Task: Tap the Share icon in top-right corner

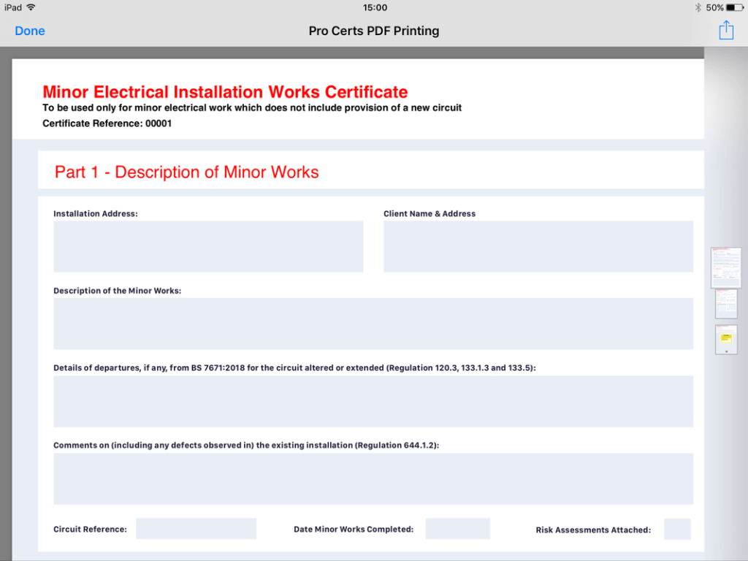Action: coord(725,31)
